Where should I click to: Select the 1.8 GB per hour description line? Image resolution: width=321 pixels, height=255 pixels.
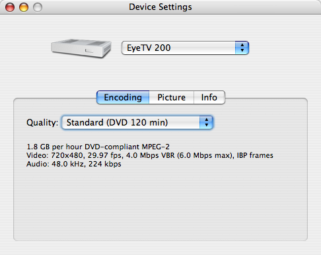[x=98, y=147]
